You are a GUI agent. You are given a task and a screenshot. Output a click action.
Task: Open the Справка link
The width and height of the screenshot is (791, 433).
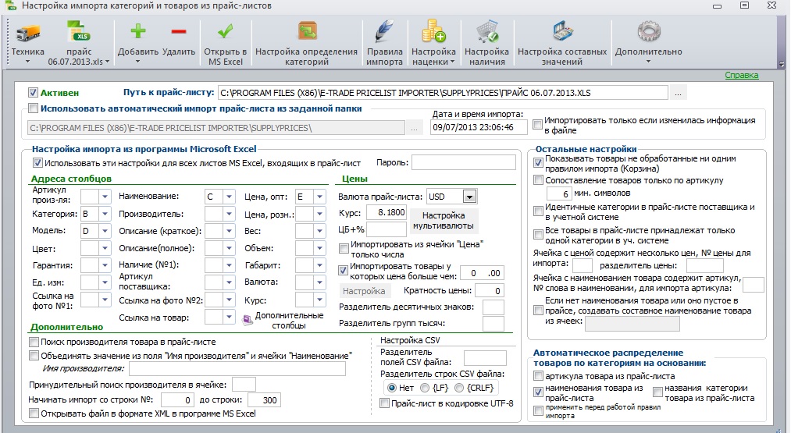click(x=742, y=75)
